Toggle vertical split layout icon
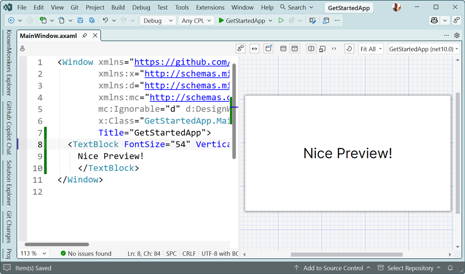The height and width of the screenshot is (274, 465). (295, 49)
